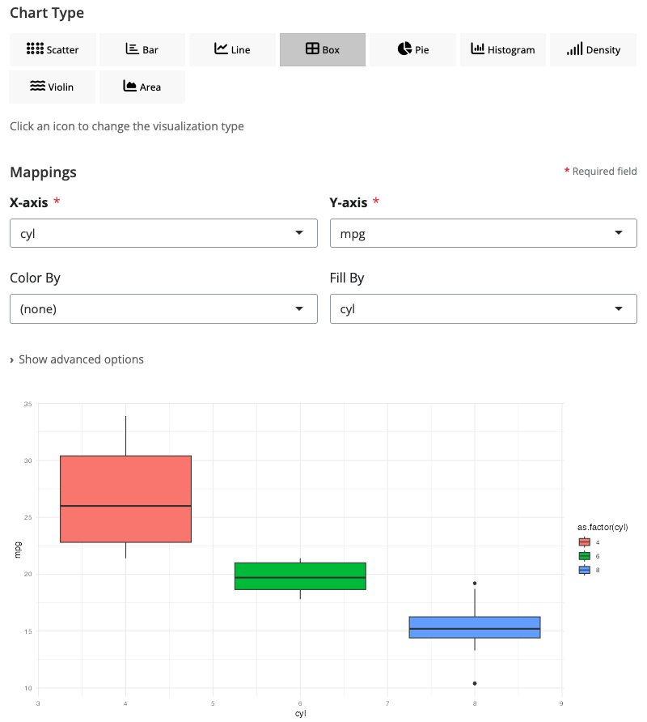
Task: Click the Box plot chart icon
Action: 323,49
